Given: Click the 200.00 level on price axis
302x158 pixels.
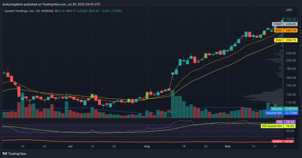Looking at the screenshot, I should pos(291,61).
